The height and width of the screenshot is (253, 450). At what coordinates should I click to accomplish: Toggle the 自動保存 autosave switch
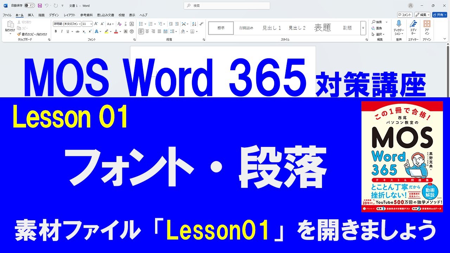click(29, 6)
